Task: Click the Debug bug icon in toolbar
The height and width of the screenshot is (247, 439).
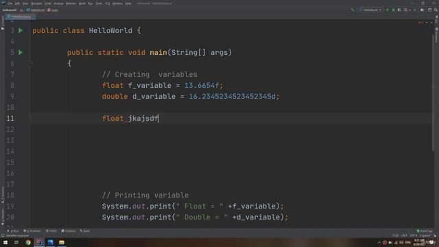Action: point(393,10)
